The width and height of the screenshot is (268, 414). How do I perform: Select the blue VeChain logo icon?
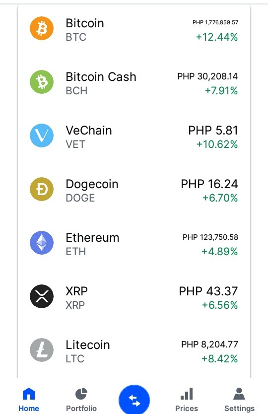tap(42, 136)
